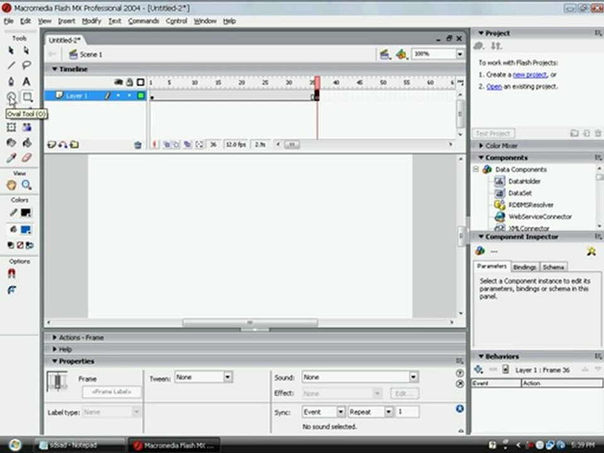Open the Commands menu
Viewport: 604px width, 453px height.
143,21
